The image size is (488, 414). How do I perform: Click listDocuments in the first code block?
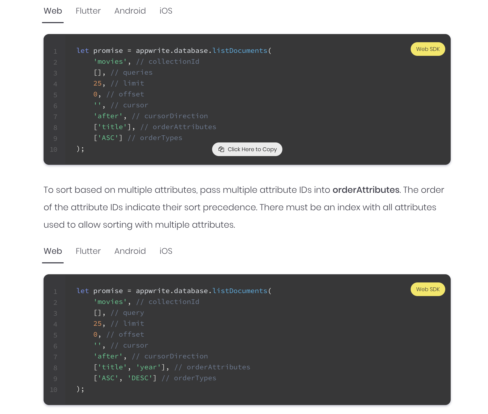(240, 51)
